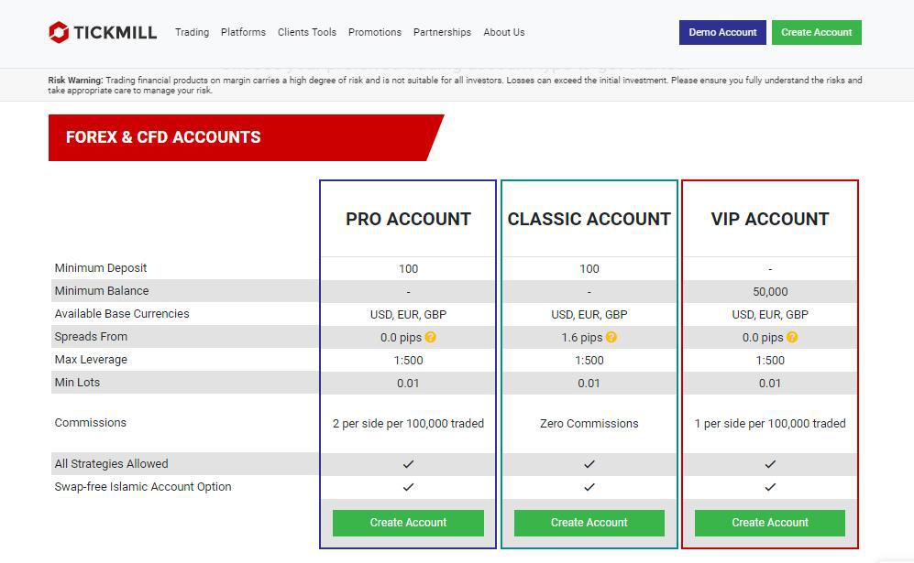Click Classic Account USD, EUR, GBP currencies
The width and height of the screenshot is (914, 563).
pyautogui.click(x=589, y=314)
